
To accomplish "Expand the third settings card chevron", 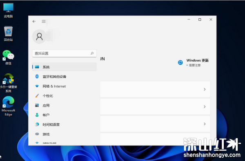I will pos(205,124).
